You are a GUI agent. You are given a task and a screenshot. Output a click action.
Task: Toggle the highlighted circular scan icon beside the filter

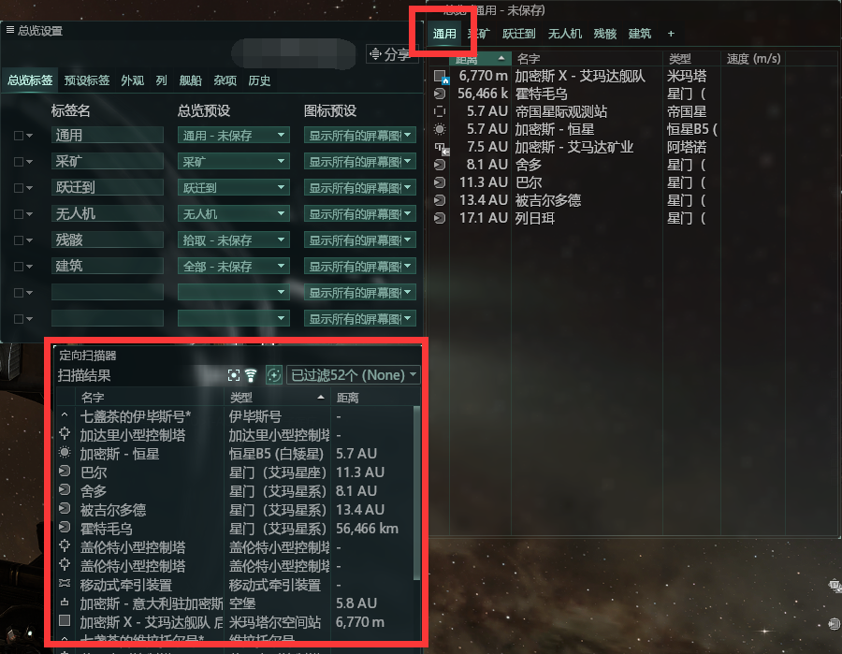click(x=274, y=375)
